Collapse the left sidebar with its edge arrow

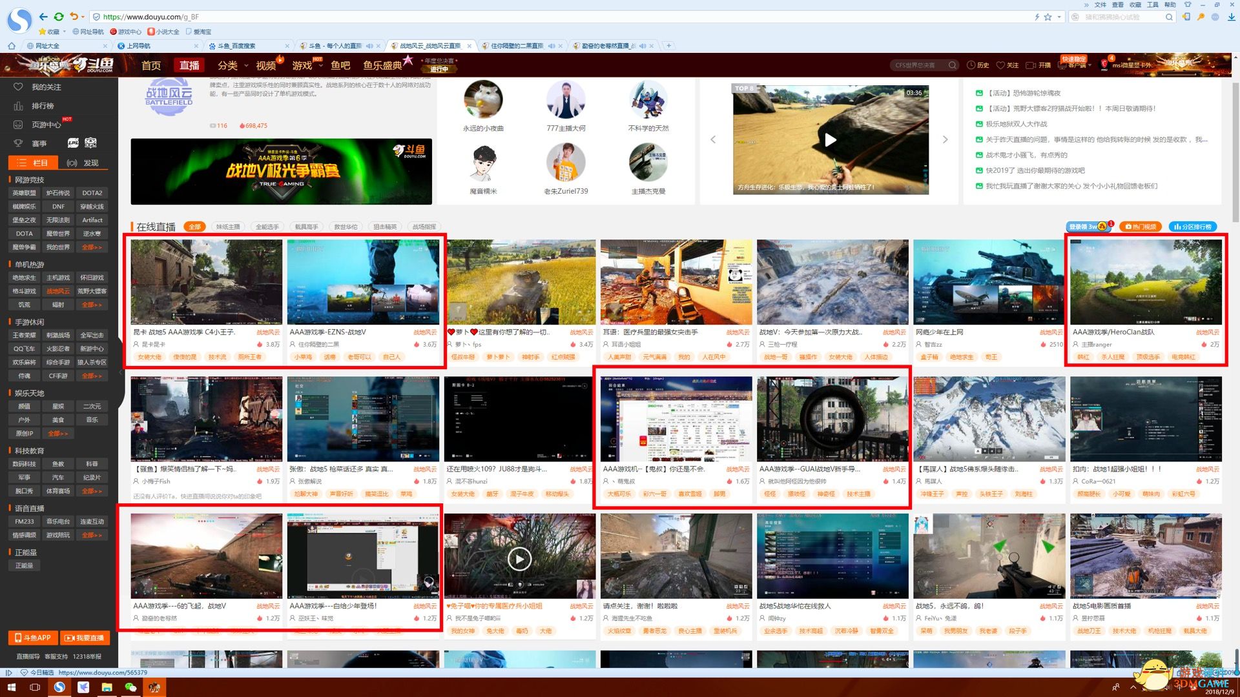click(x=121, y=373)
